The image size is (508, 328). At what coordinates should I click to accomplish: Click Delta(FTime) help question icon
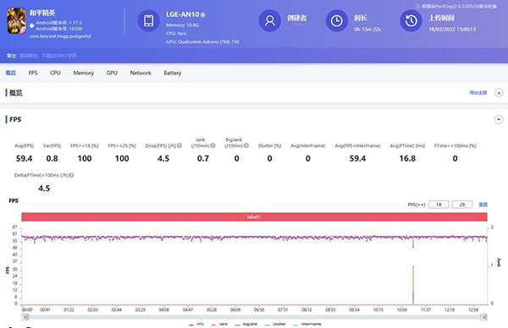point(71,175)
